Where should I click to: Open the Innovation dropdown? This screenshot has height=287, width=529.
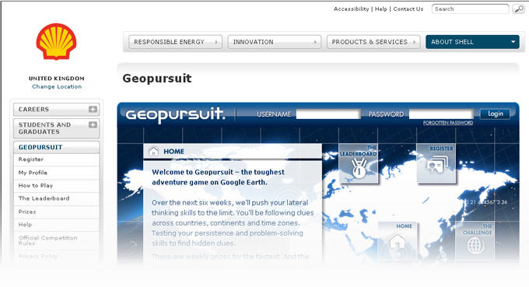(275, 42)
